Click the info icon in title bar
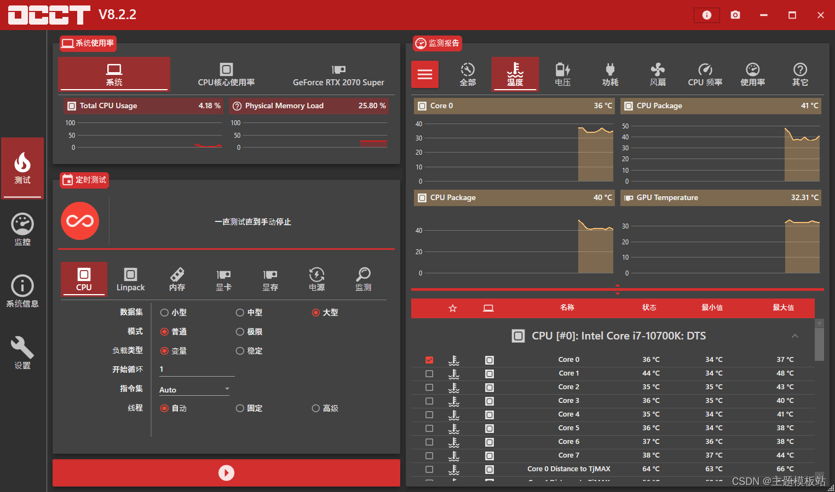The height and width of the screenshot is (492, 835). pyautogui.click(x=707, y=15)
